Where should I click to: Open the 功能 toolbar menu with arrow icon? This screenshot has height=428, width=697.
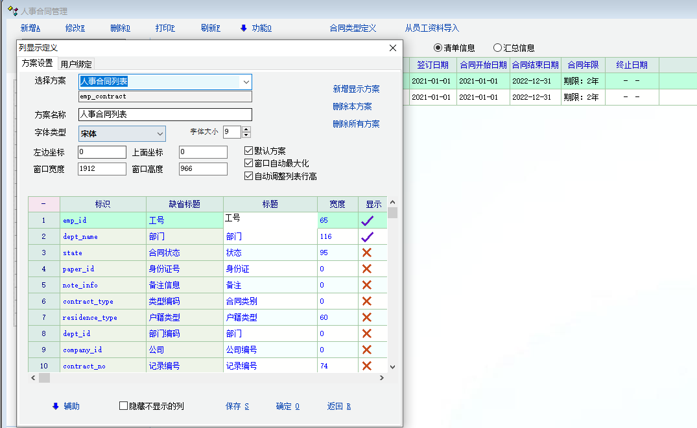pyautogui.click(x=255, y=28)
